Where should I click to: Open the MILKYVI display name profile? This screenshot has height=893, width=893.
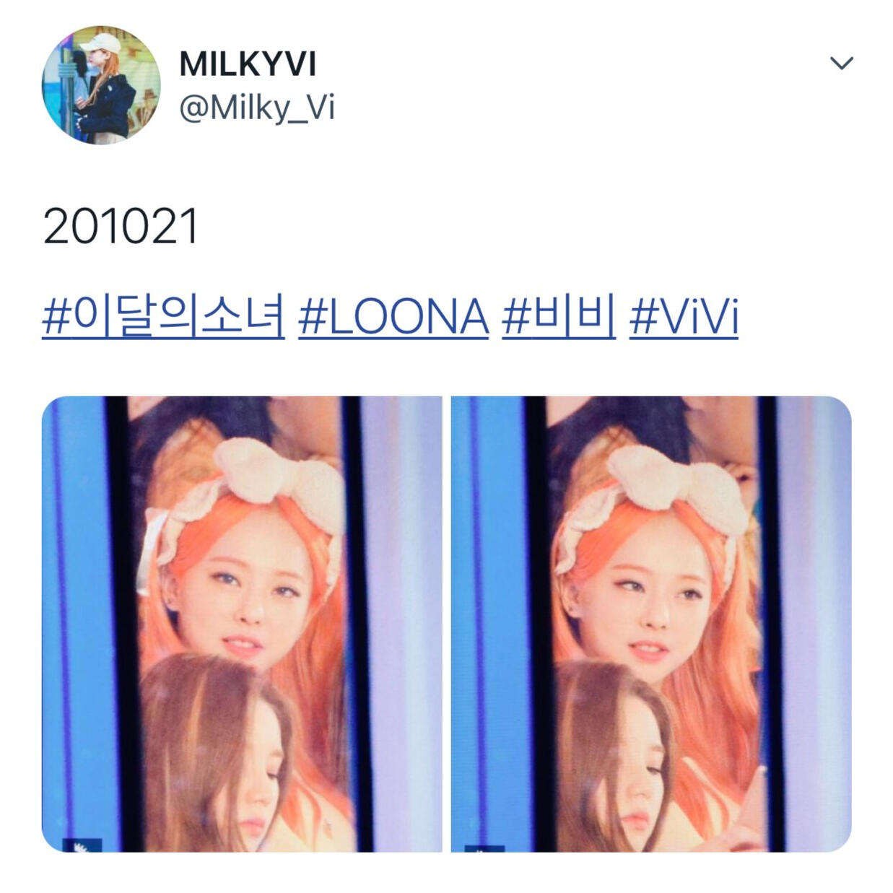(248, 64)
